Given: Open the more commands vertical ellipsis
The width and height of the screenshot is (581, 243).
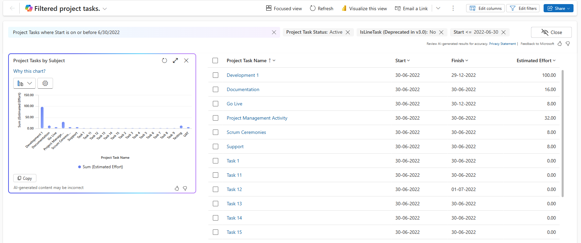Looking at the screenshot, I should click(x=453, y=8).
